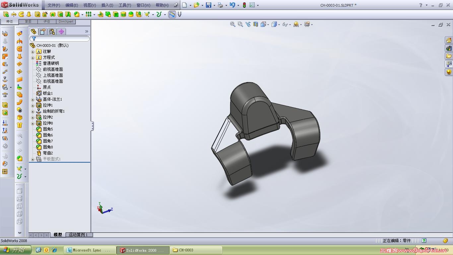Switch to the 草图 tab
Screen dimensions: 453x255
point(28,22)
